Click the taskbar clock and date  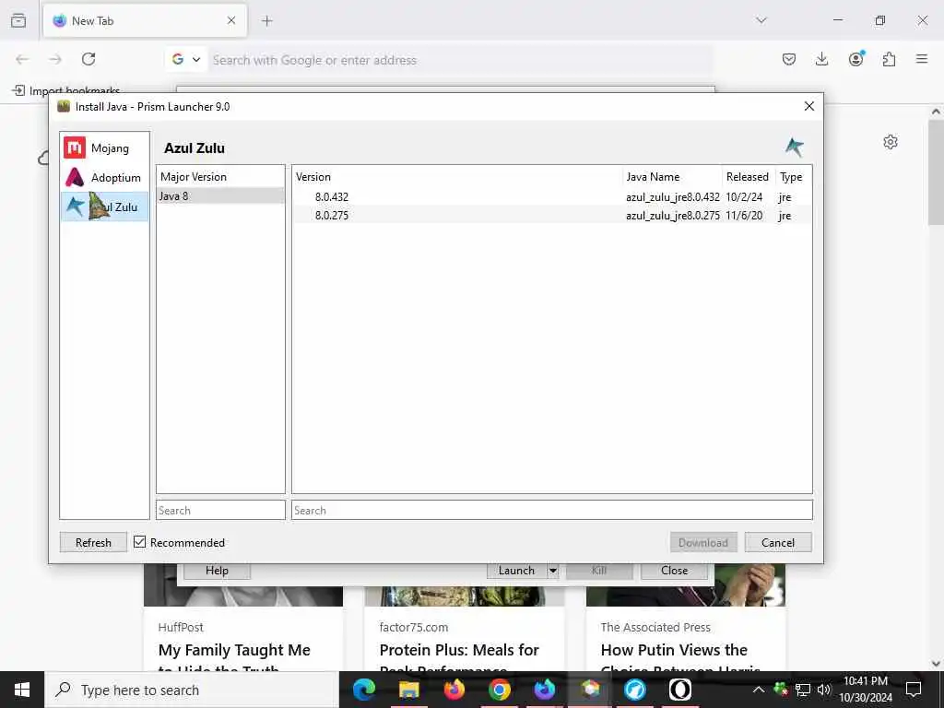click(x=866, y=690)
